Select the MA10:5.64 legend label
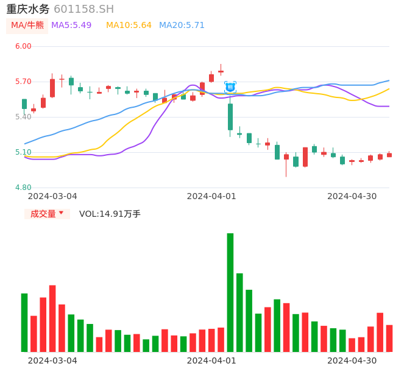The image size is (418, 369). tap(129, 26)
